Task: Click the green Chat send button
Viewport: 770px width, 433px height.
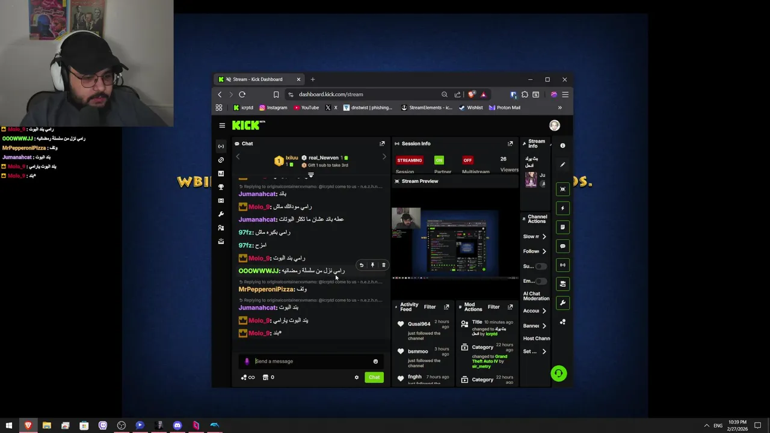Action: pyautogui.click(x=374, y=378)
